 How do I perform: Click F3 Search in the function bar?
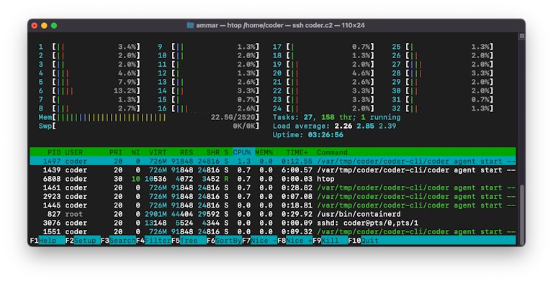(x=118, y=241)
